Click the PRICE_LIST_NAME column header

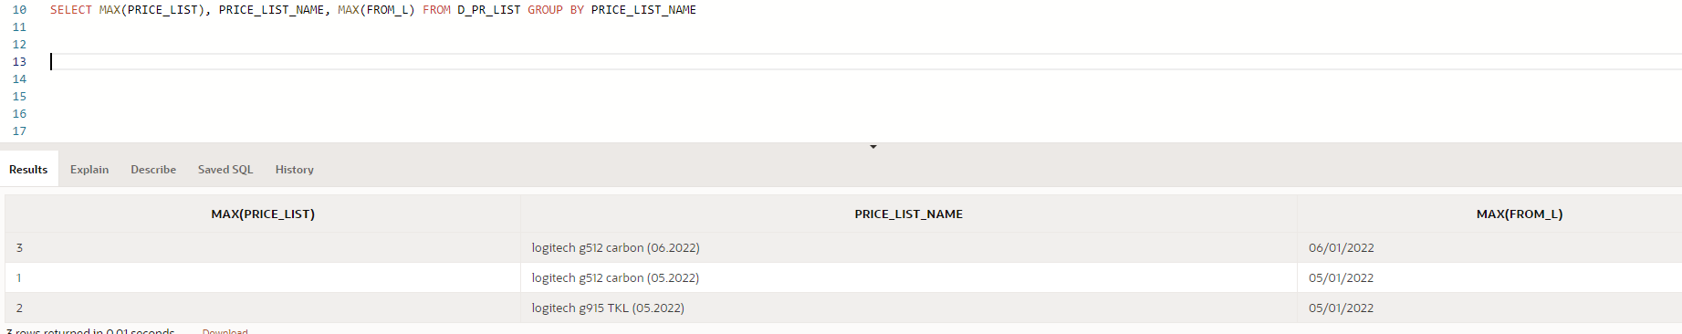[x=908, y=214]
